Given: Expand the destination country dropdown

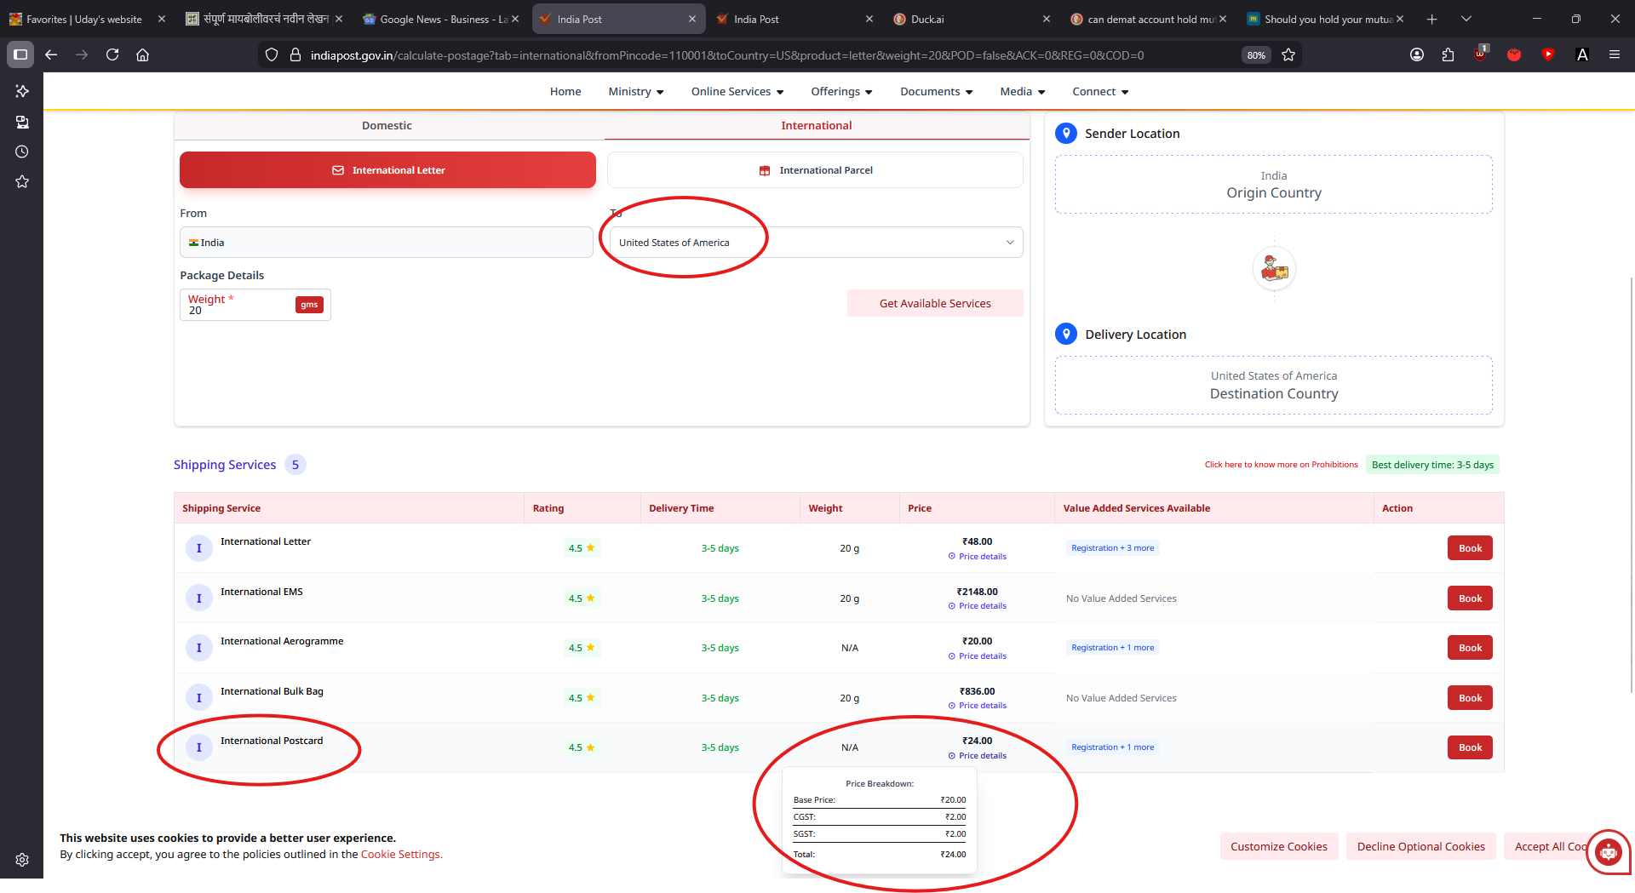Looking at the screenshot, I should coord(1009,243).
